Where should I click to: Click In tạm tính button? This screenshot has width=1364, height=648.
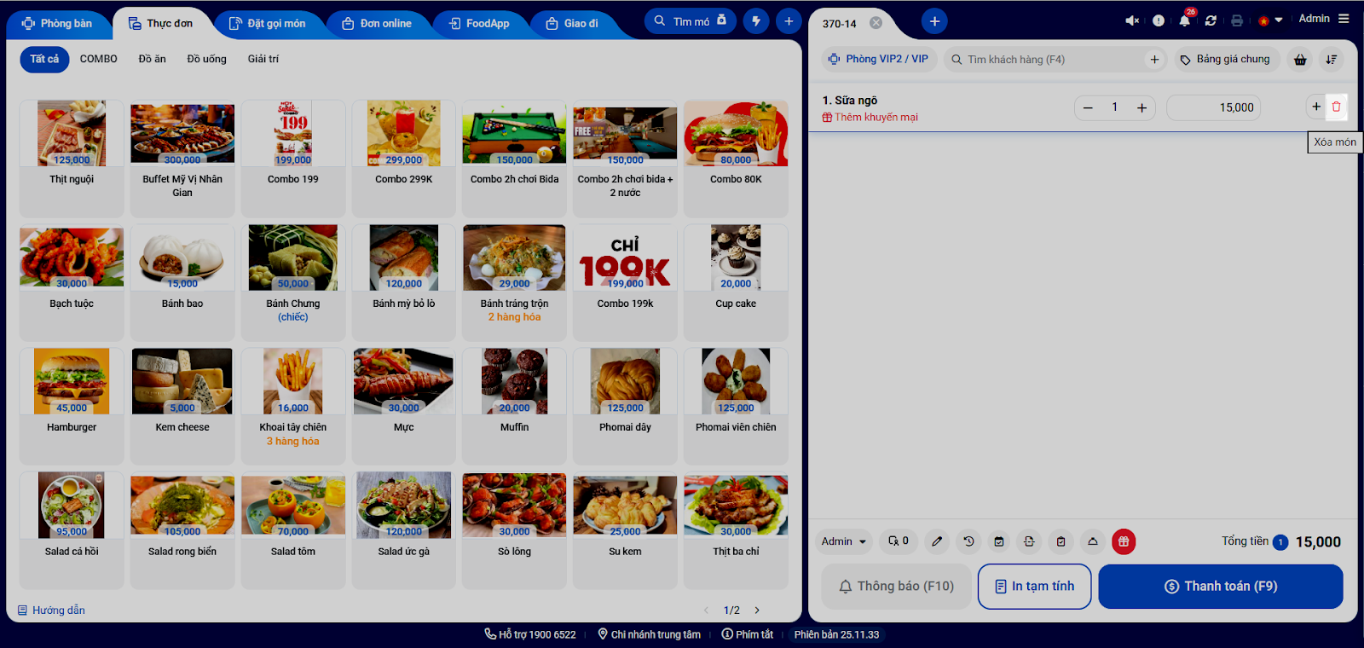[x=1034, y=587]
